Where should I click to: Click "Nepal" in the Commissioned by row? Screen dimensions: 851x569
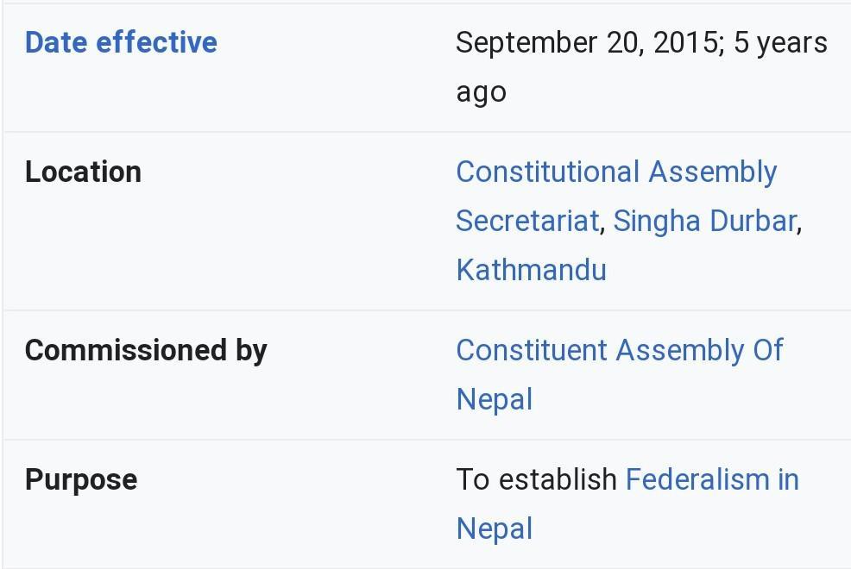tap(494, 399)
